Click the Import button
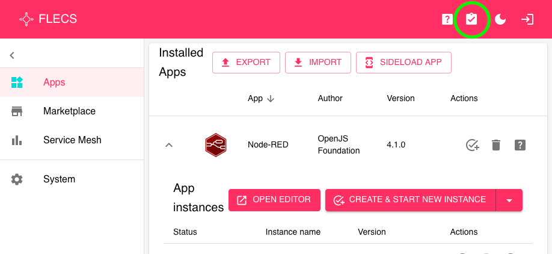 [x=318, y=63]
